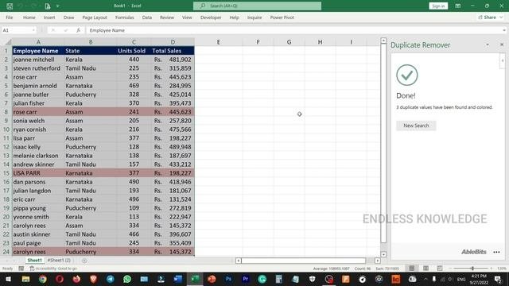The height and width of the screenshot is (286, 509).
Task: Click vertical scrollbar down arrow
Action: [x=383, y=254]
